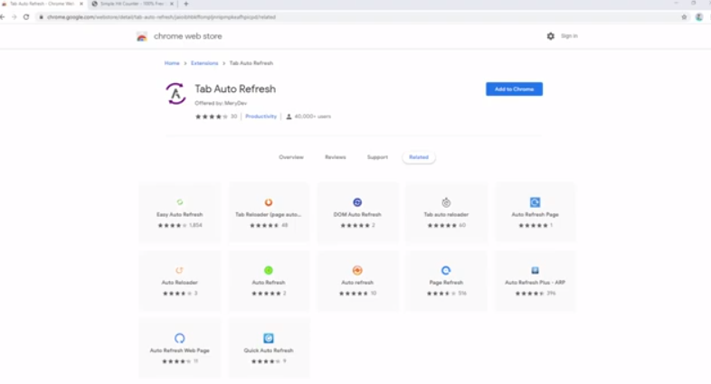Switch to the Support tab
711x384 pixels.
click(x=377, y=157)
